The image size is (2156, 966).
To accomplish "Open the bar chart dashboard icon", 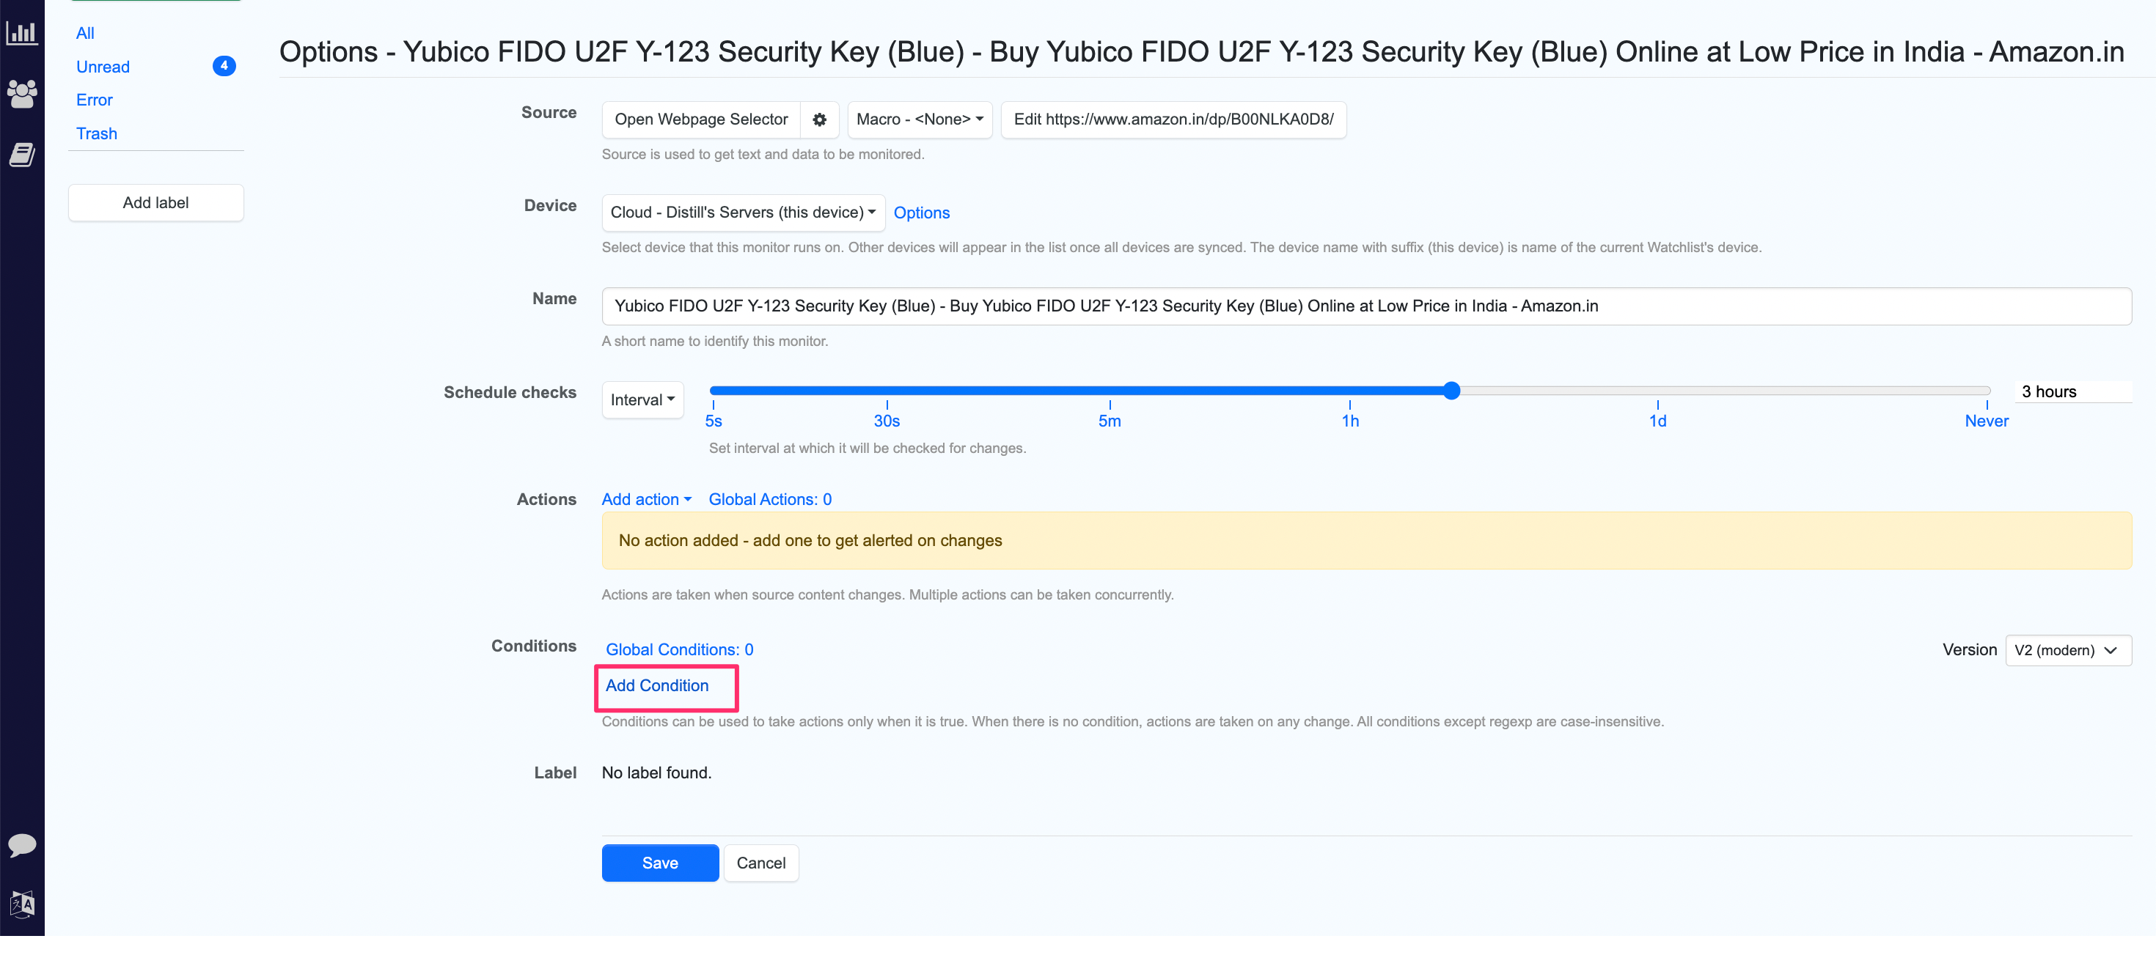I will 22,33.
